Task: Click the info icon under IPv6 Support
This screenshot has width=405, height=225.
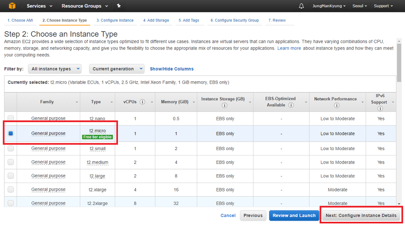Action: 381,108
